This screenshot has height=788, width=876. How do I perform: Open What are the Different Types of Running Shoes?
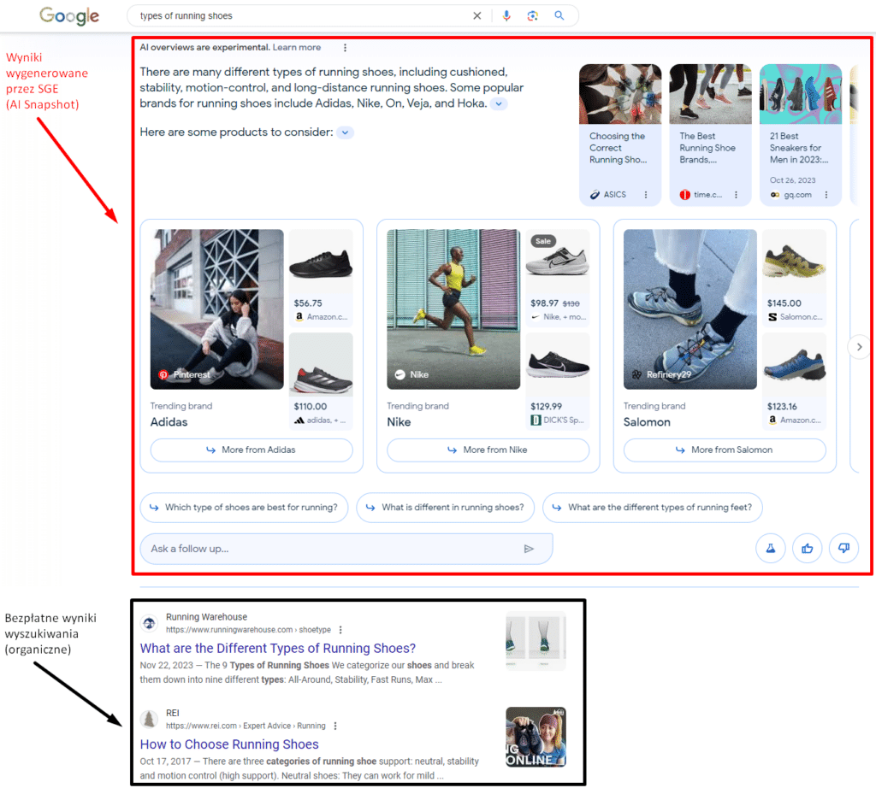[x=278, y=648]
